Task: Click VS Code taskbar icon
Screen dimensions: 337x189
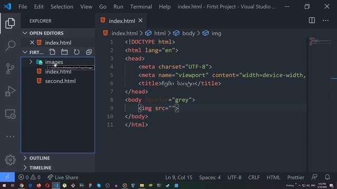Action: pyautogui.click(x=56, y=185)
